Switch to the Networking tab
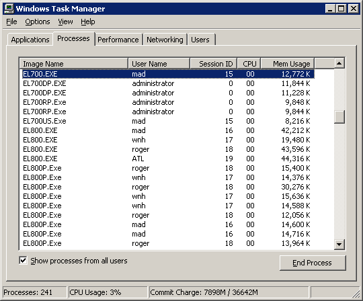This screenshot has width=363, height=301. point(165,40)
